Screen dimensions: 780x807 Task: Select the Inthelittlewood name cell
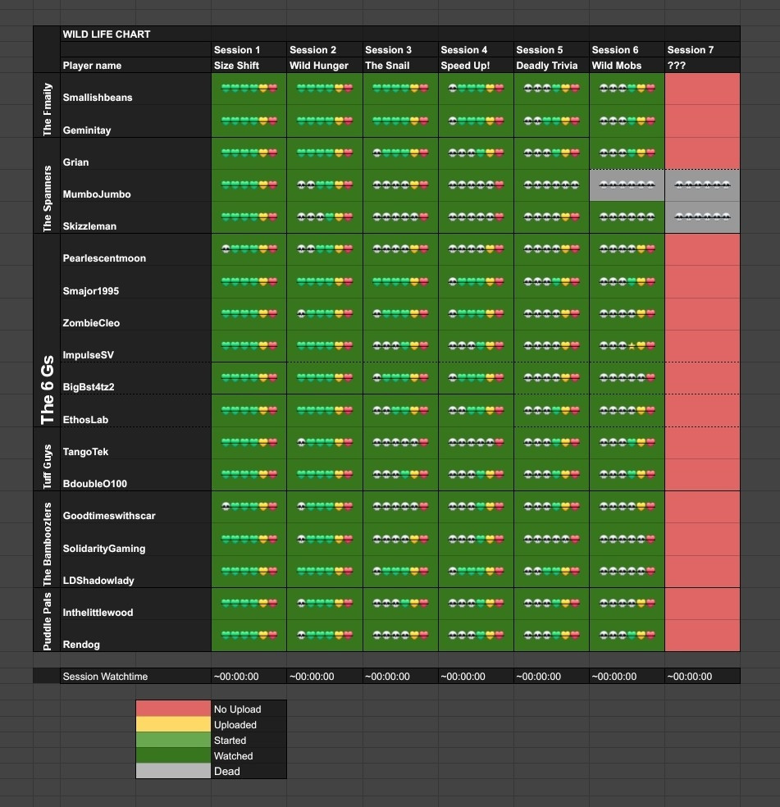pos(135,604)
